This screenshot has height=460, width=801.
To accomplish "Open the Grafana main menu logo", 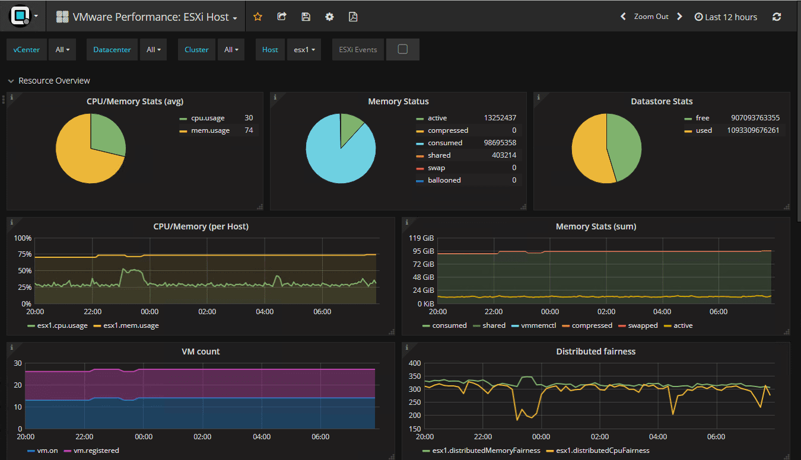I will click(20, 16).
